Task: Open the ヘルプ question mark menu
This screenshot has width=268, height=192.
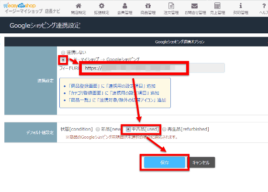Action: [264, 9]
